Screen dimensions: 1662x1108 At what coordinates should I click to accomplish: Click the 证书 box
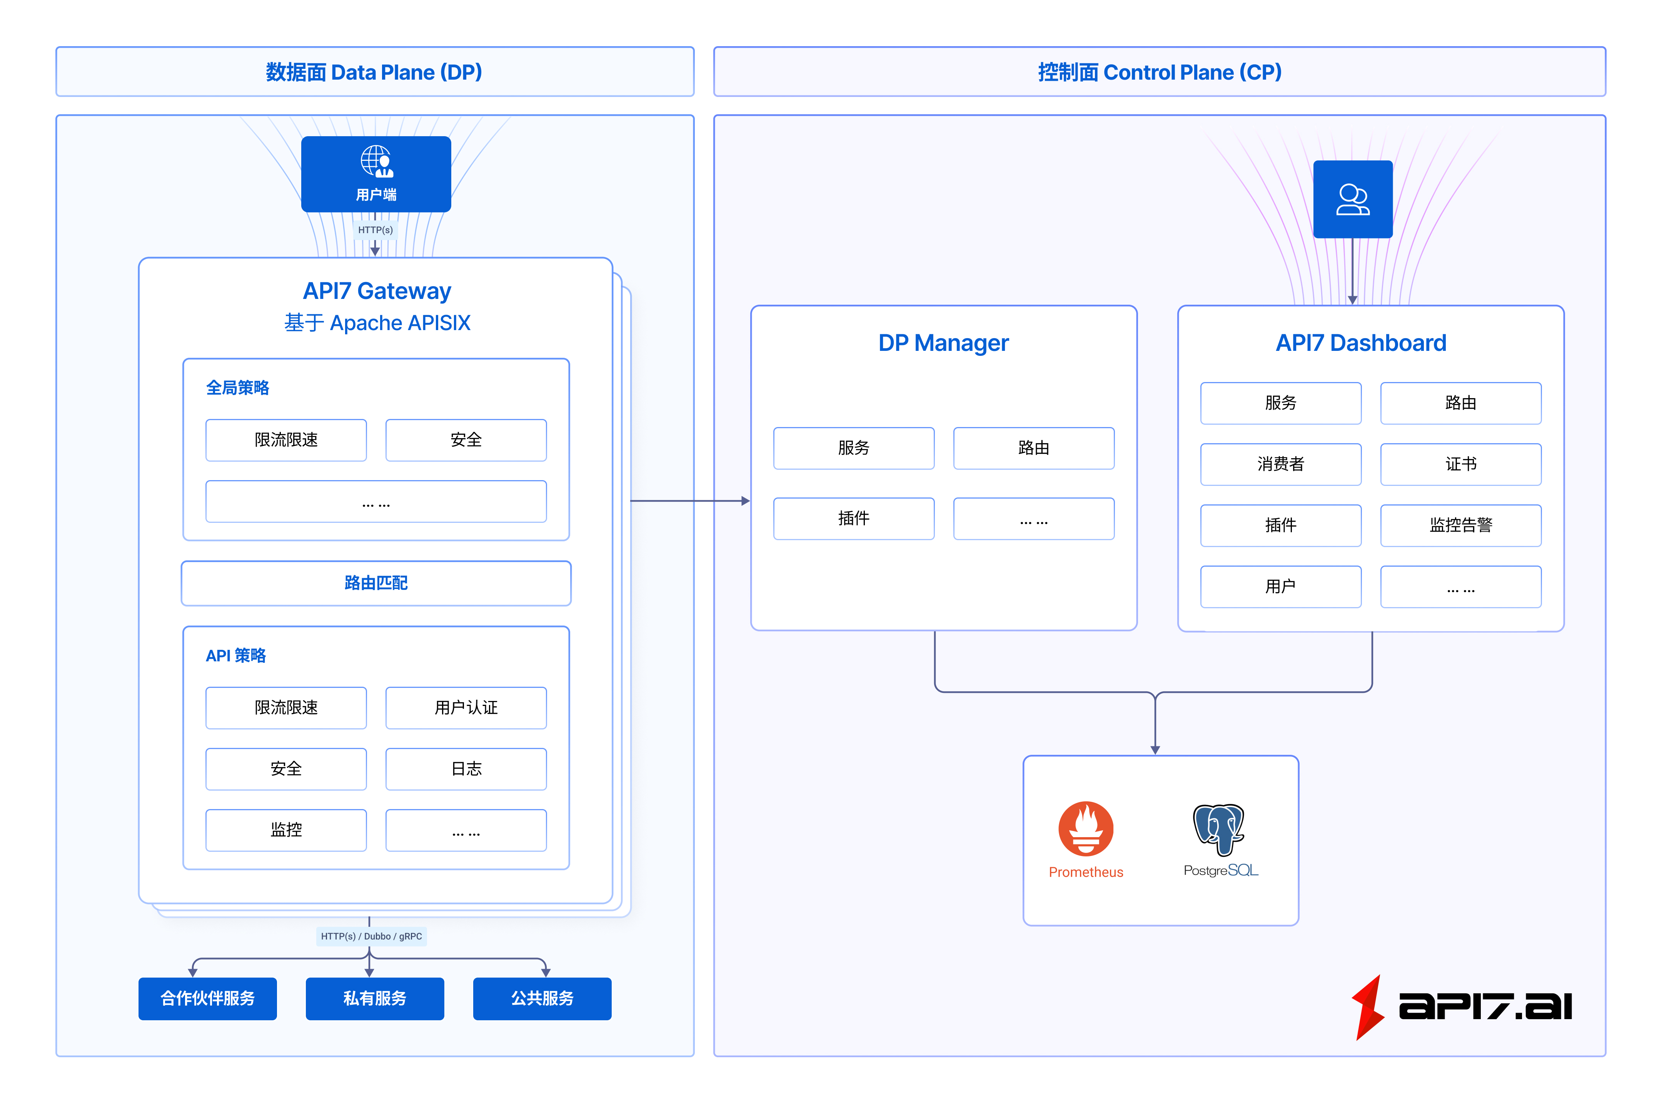click(1461, 464)
